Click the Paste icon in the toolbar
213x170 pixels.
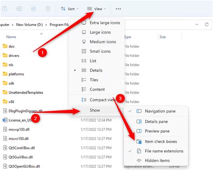[5, 9]
